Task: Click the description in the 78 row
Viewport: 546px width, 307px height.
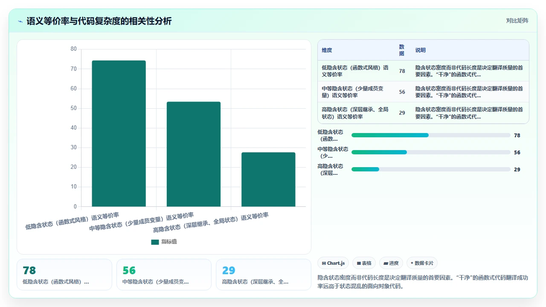Action: [x=469, y=71]
